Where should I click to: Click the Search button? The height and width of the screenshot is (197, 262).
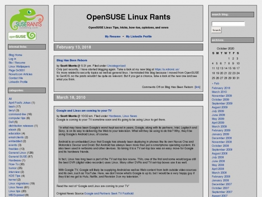[217, 30]
